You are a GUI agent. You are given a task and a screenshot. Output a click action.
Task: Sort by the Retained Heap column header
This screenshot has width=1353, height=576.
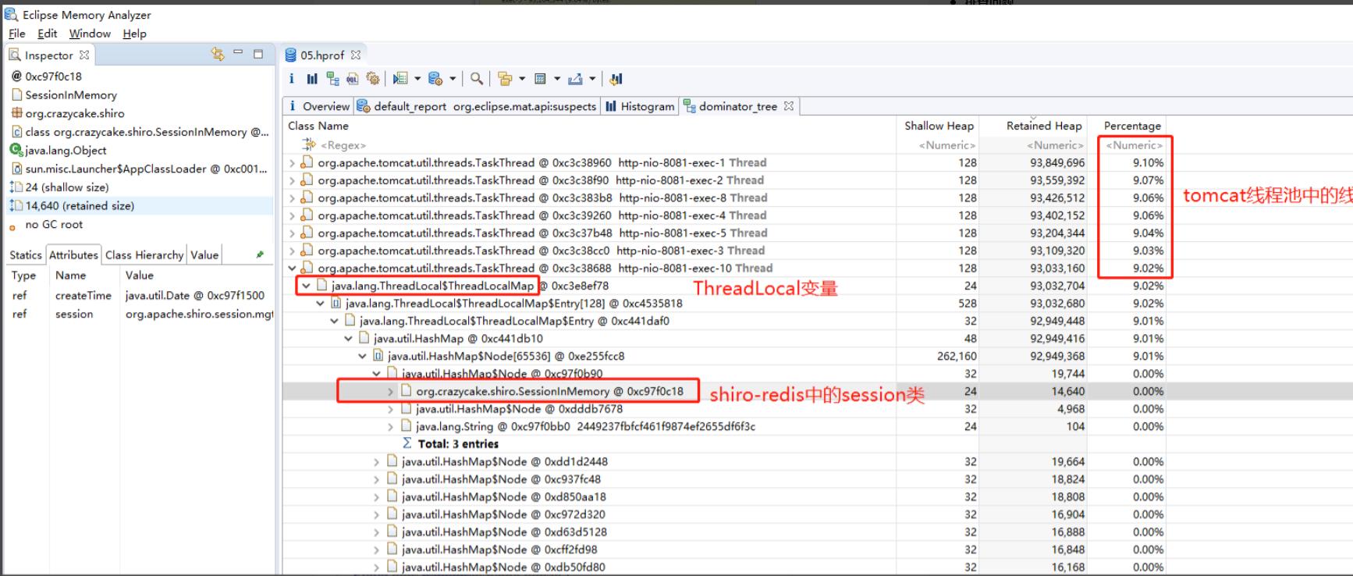pos(1043,126)
